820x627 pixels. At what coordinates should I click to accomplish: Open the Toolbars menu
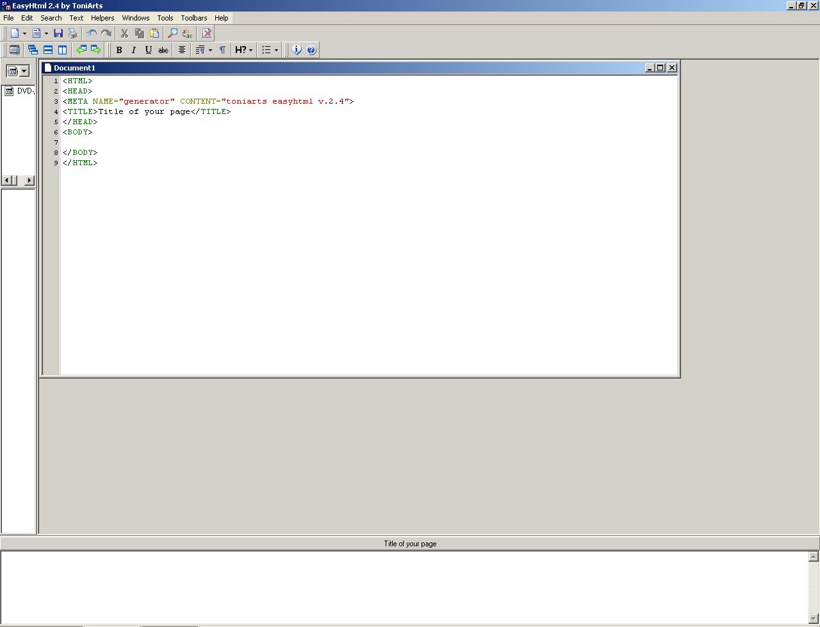pos(194,18)
